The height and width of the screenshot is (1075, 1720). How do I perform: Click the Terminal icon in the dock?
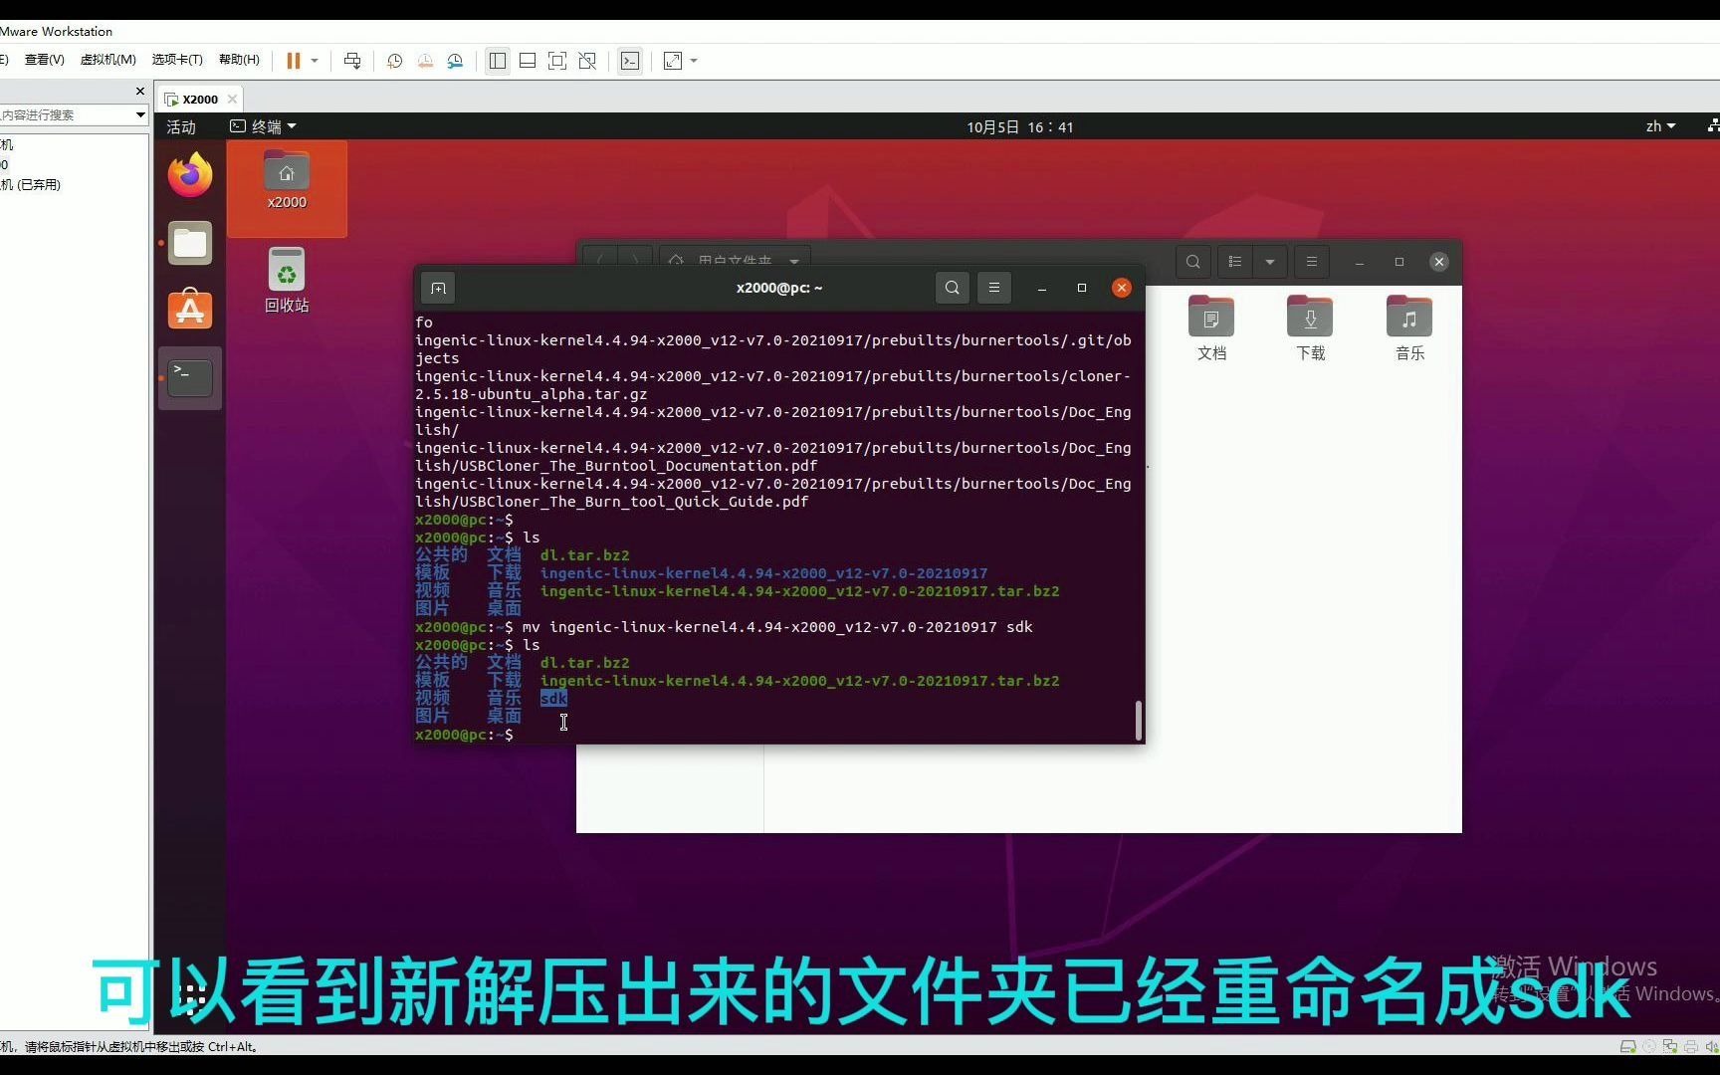(190, 378)
